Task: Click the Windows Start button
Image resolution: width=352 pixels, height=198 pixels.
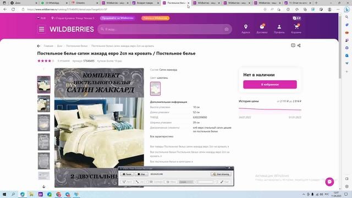Action: 4,194
